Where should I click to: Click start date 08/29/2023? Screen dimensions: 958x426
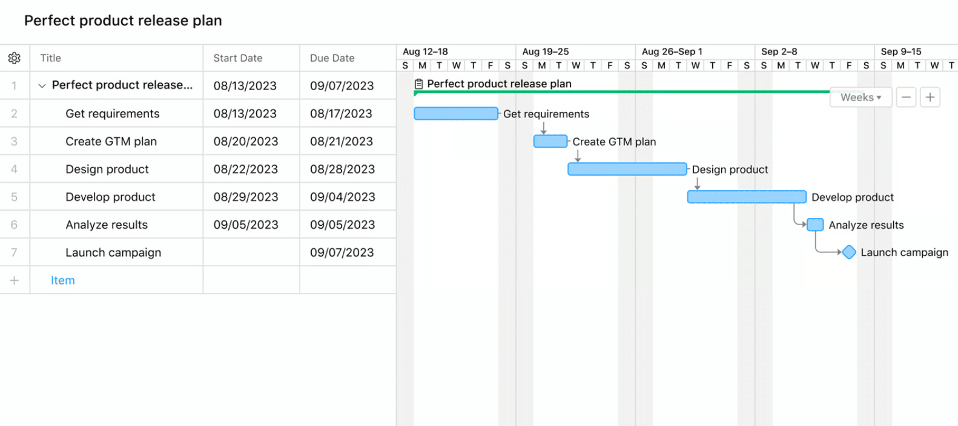(x=252, y=197)
